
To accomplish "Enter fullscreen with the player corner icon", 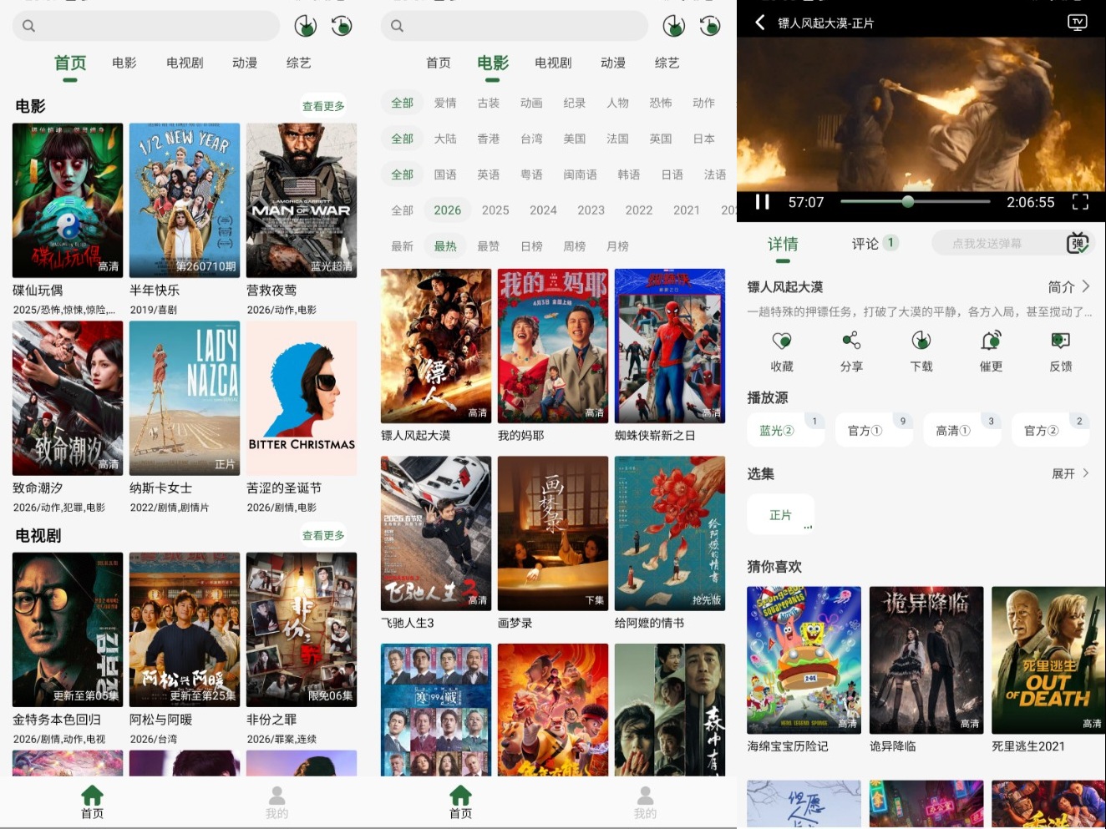I will point(1080,202).
